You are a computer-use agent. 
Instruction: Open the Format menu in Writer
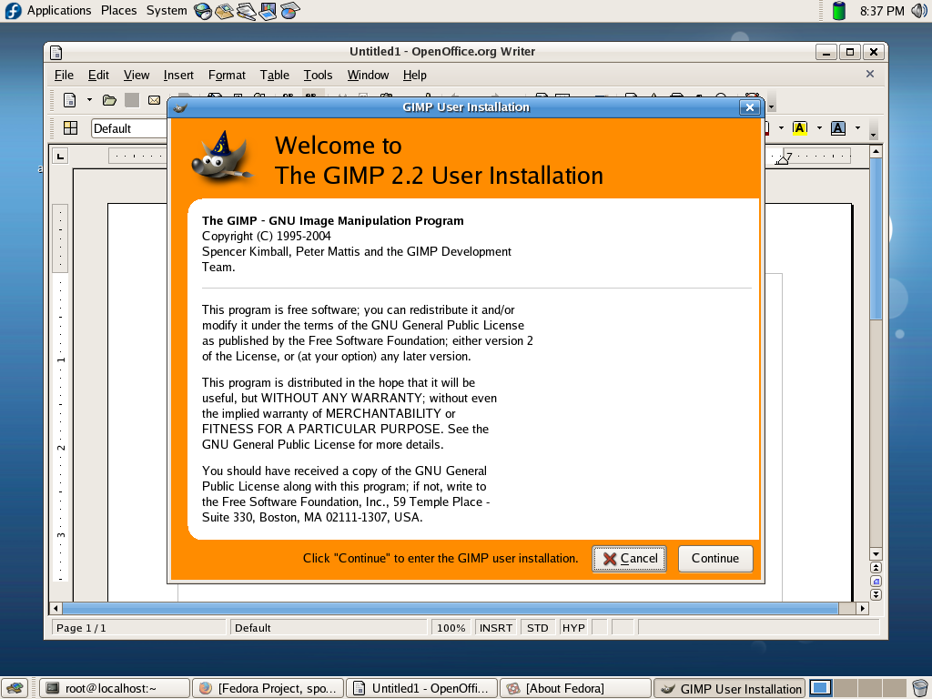point(227,75)
